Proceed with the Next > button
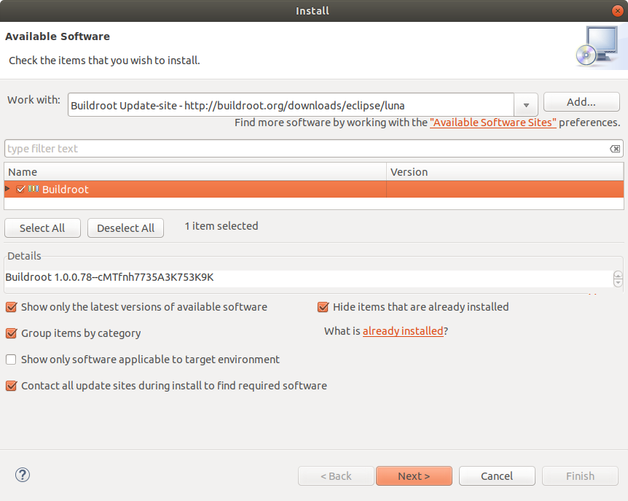 [414, 475]
